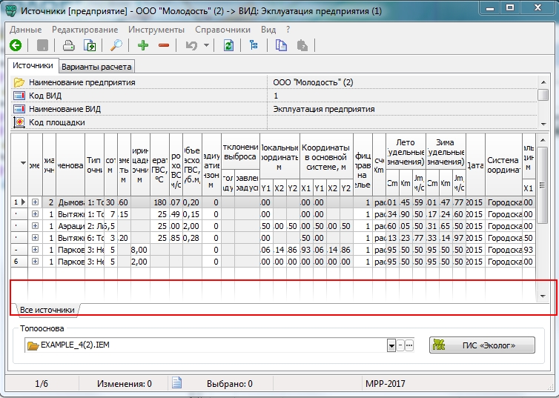Viewport: 559px width, 398px height.
Task: Click sources grid scrollbar down arrow
Action: click(x=543, y=296)
